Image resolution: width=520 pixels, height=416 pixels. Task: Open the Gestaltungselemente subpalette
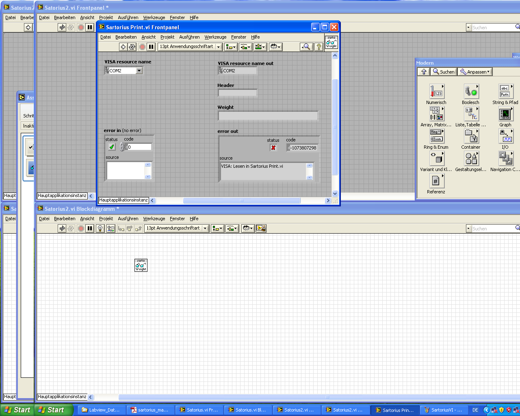[471, 158]
